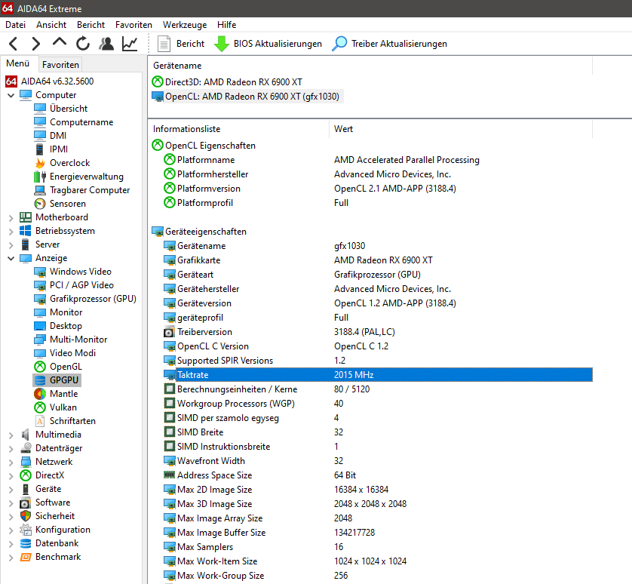Click the Bericht report button

click(x=181, y=44)
